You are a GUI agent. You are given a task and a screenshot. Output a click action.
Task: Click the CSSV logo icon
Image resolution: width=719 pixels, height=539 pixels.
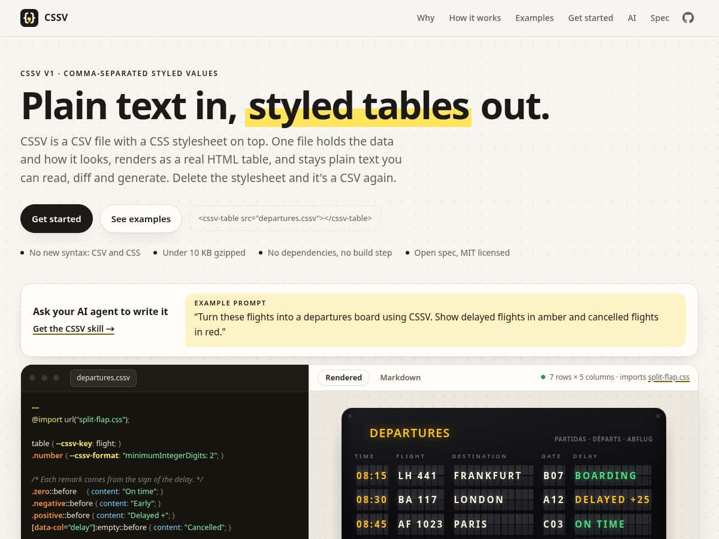tap(29, 18)
